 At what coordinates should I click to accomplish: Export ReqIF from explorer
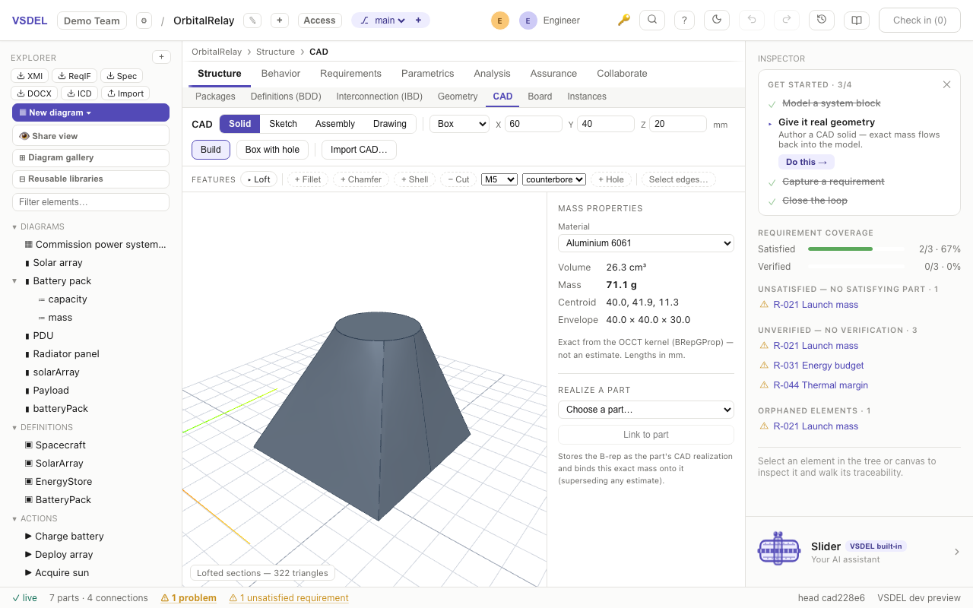point(74,75)
